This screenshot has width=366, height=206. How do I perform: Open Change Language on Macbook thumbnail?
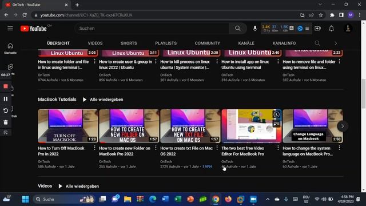click(x=313, y=126)
